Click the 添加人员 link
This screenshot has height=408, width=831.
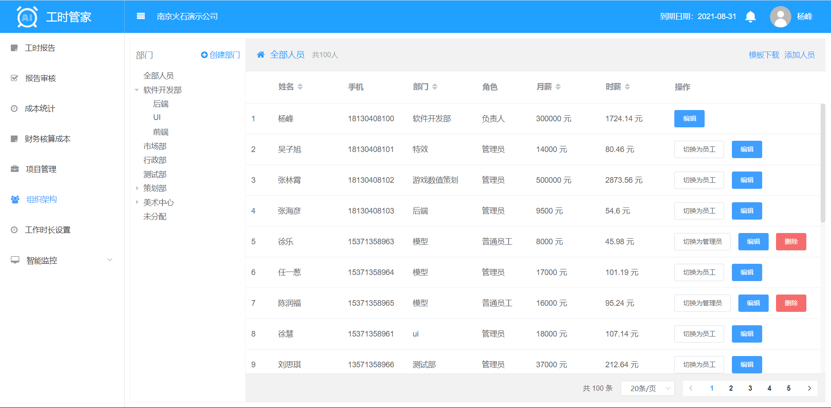tap(799, 55)
